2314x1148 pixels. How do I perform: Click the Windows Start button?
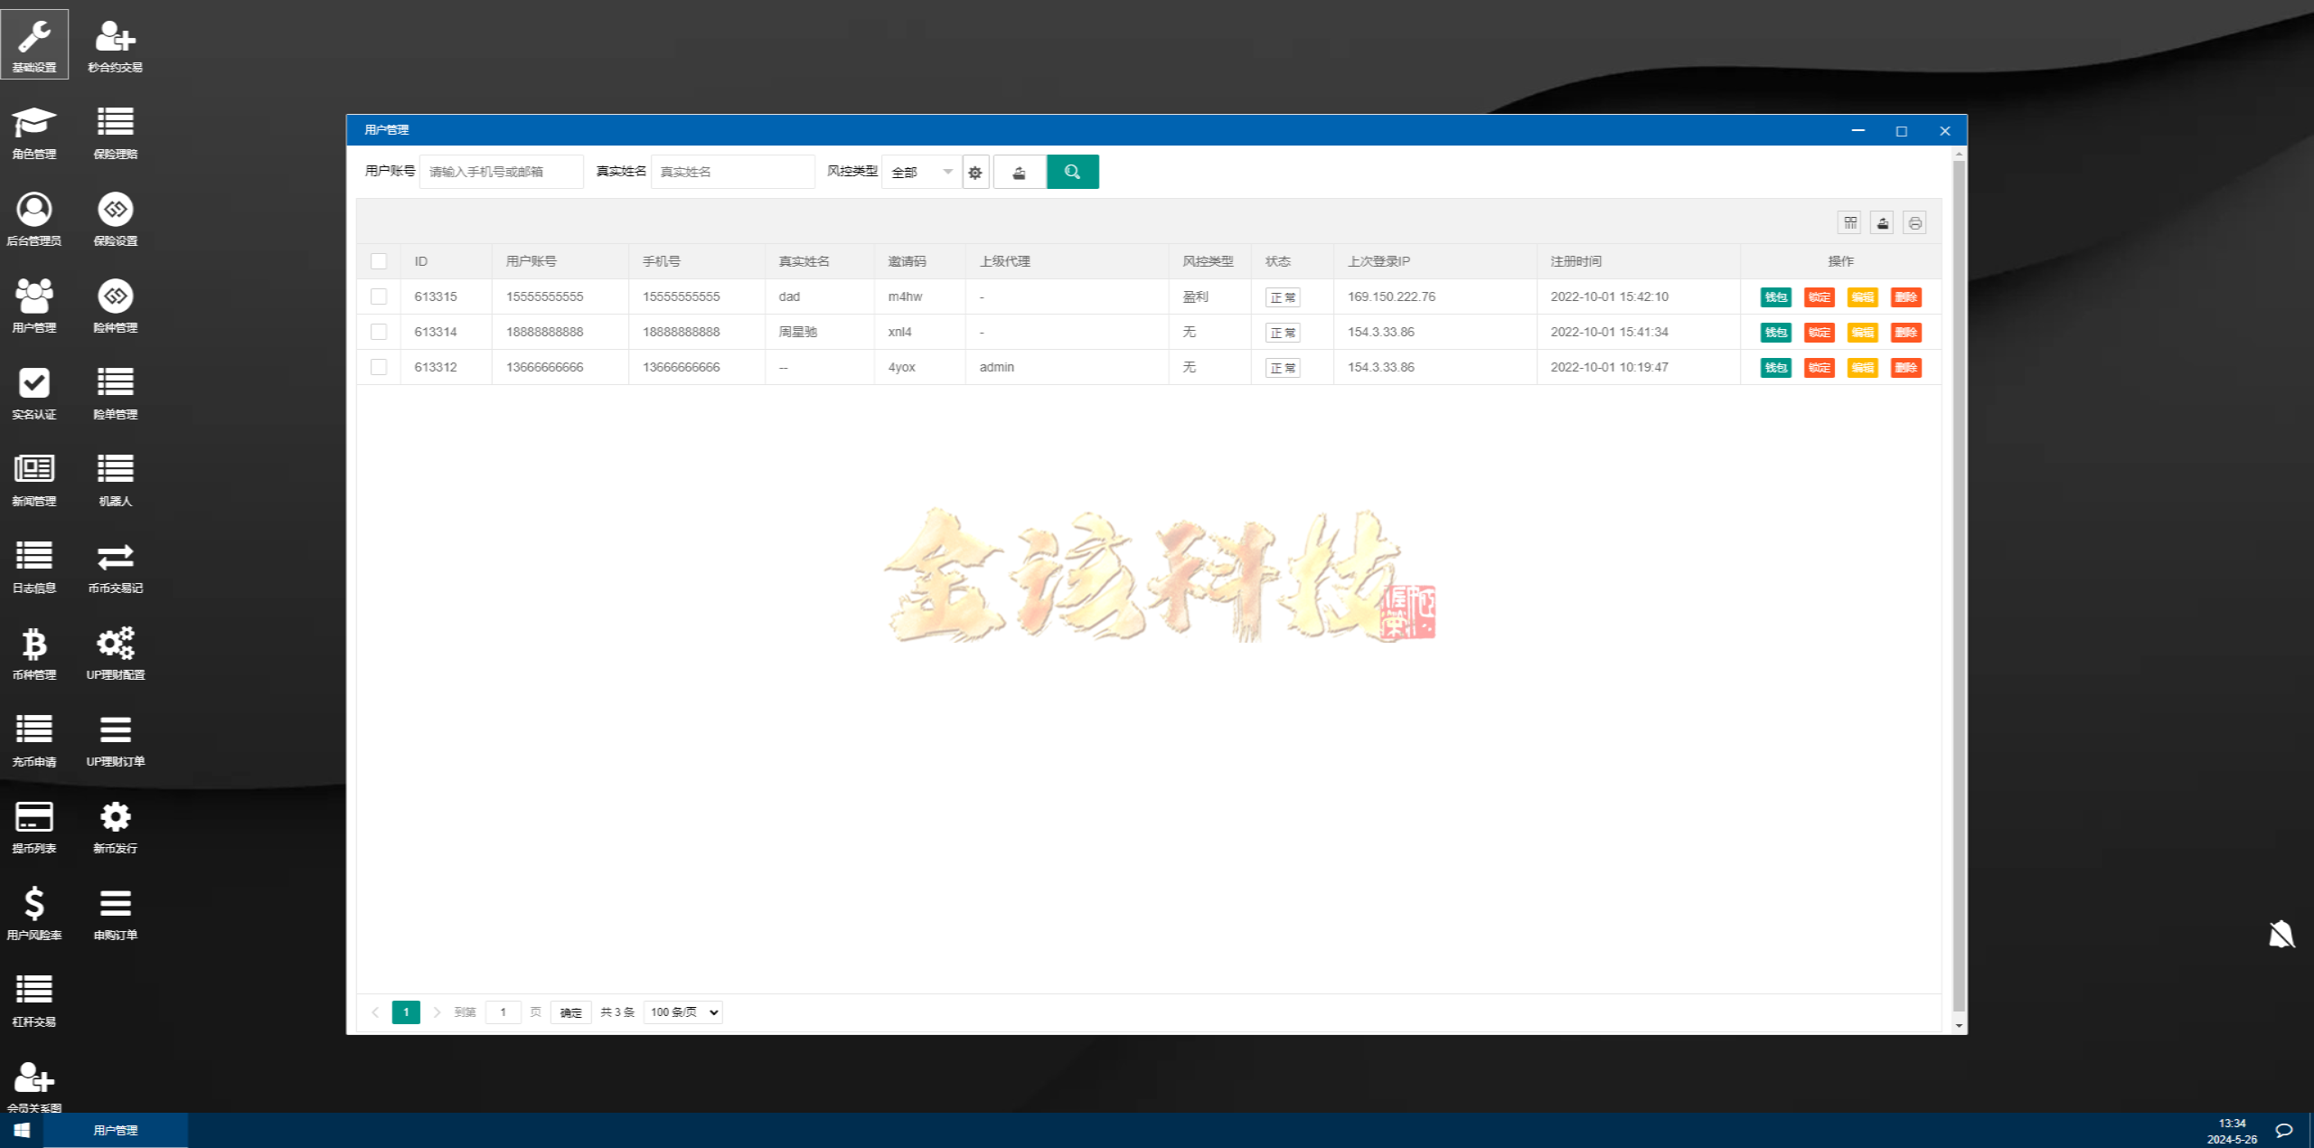22,1131
